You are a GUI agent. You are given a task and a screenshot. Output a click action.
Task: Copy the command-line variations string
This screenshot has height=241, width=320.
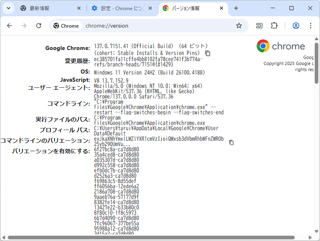tap(231, 142)
